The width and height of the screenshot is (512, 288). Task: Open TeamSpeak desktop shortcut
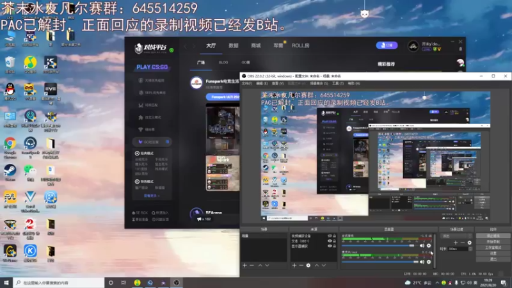[x=30, y=147]
